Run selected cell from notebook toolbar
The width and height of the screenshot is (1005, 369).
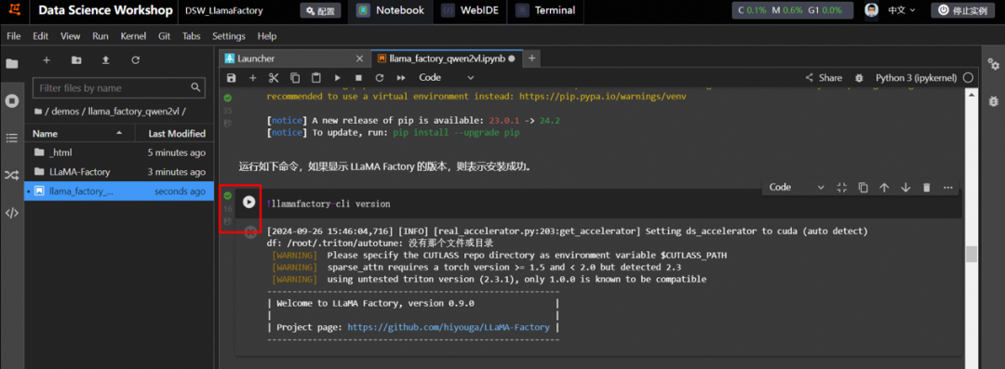[337, 77]
